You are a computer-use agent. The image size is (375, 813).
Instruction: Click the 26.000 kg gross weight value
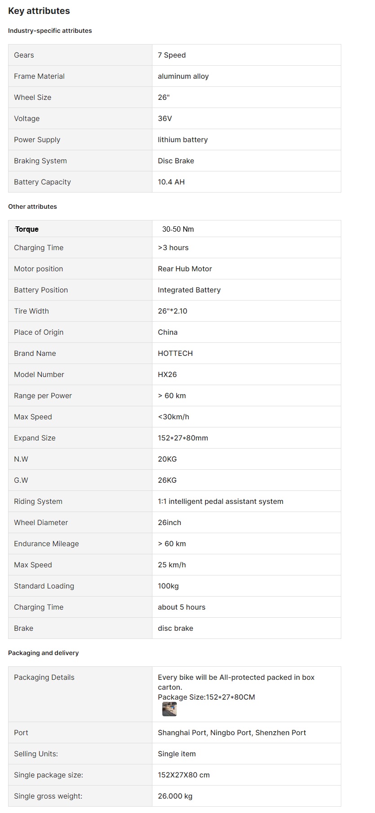click(175, 796)
